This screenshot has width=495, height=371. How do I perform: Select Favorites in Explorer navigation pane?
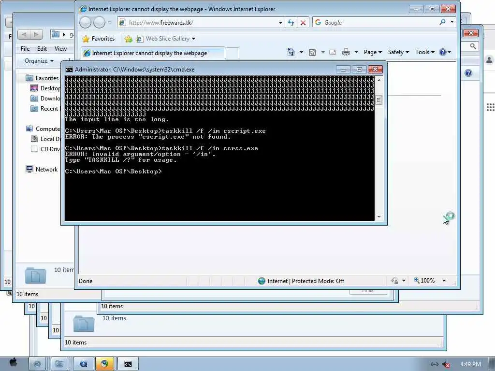click(43, 78)
